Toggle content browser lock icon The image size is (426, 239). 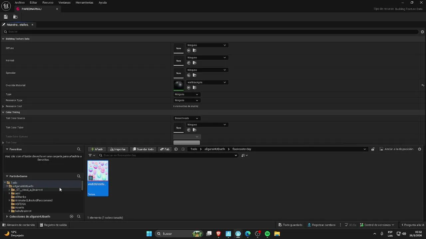click(373, 149)
